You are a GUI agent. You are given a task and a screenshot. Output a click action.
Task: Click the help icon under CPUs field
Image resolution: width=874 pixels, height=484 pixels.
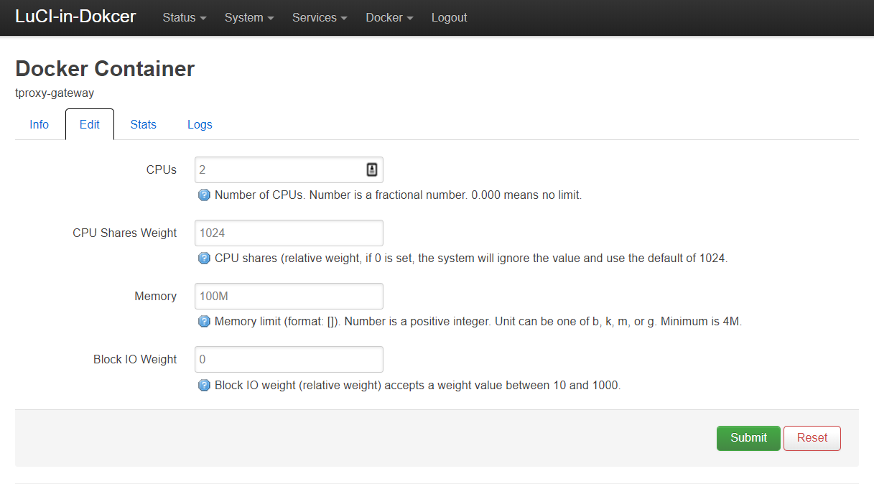[204, 195]
